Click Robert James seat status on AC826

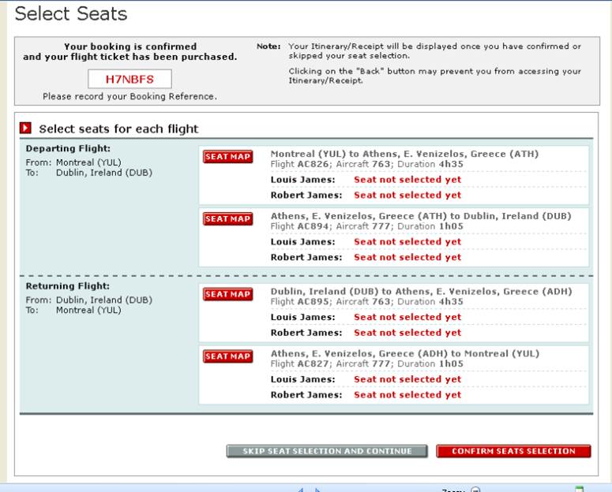407,196
